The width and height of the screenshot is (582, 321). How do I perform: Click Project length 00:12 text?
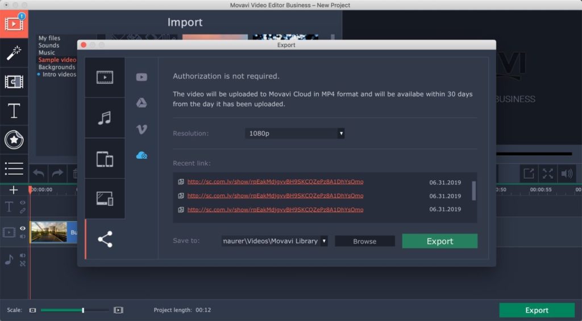click(x=182, y=310)
